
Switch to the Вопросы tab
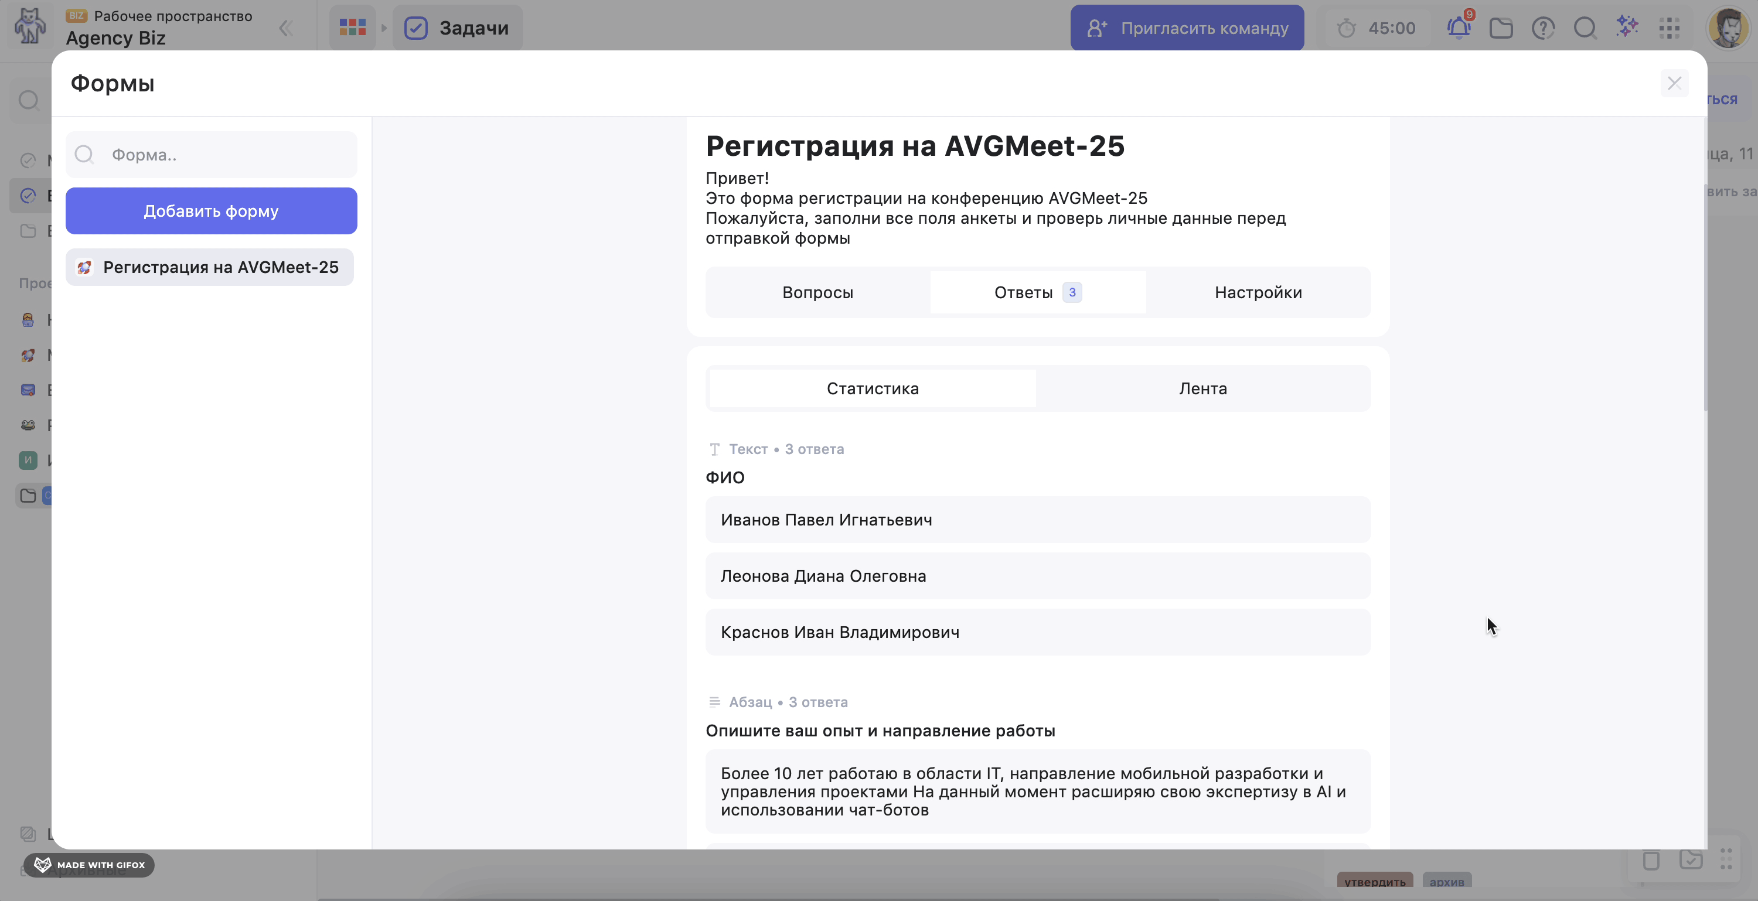pos(817,292)
